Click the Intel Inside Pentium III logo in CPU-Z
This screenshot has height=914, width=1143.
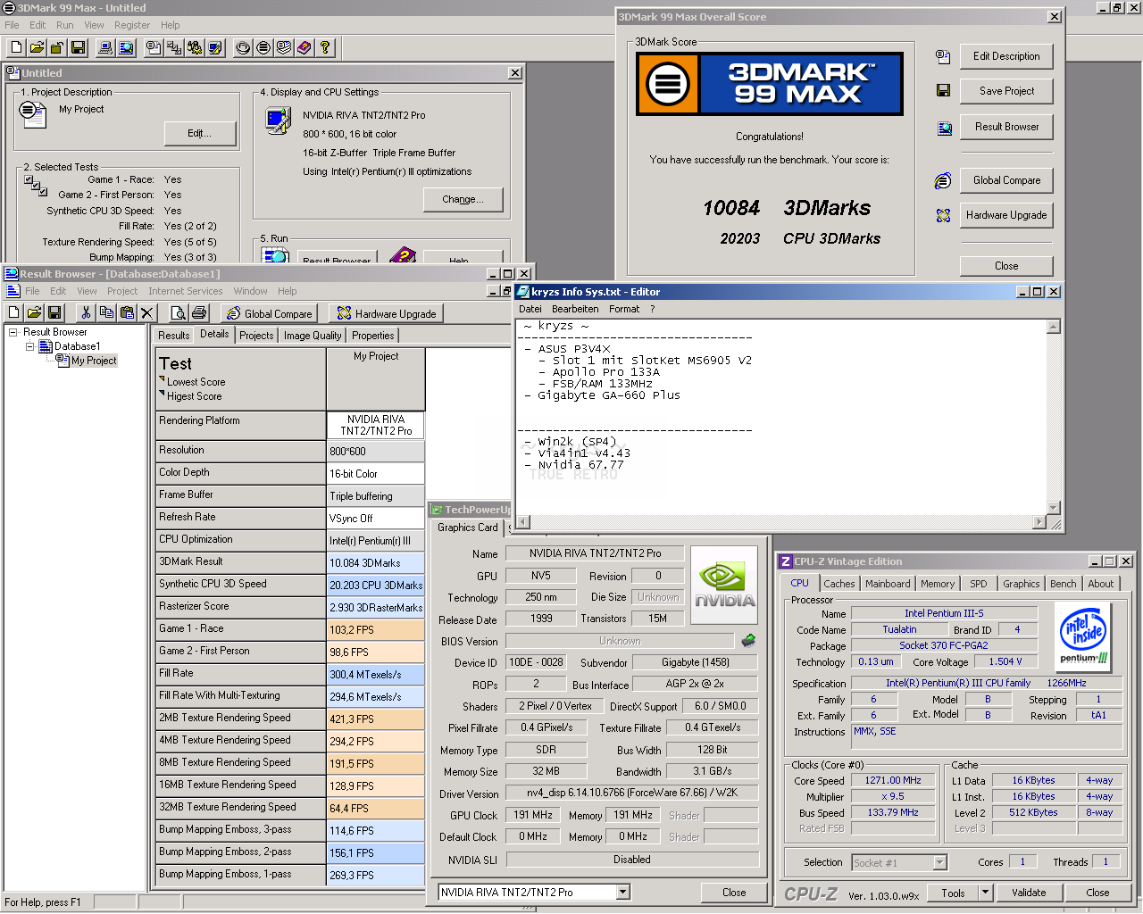tap(1084, 636)
